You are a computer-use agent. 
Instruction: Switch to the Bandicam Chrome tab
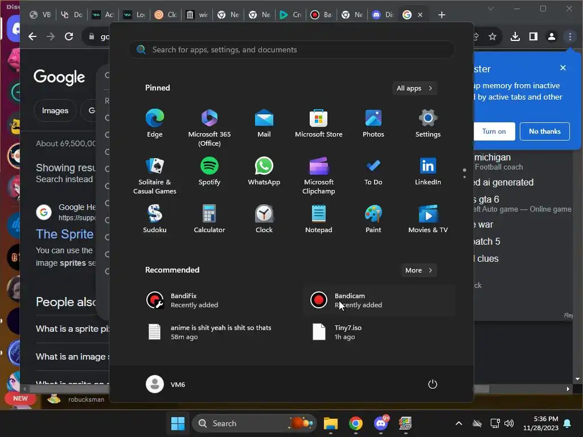(x=321, y=15)
